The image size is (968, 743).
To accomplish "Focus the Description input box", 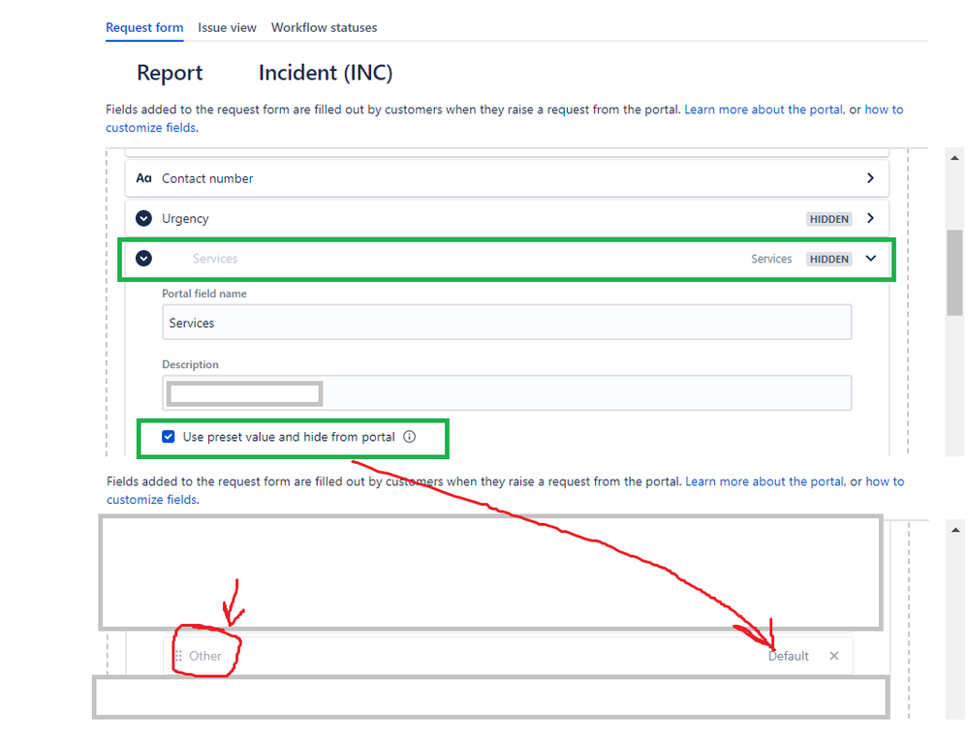I will click(507, 393).
